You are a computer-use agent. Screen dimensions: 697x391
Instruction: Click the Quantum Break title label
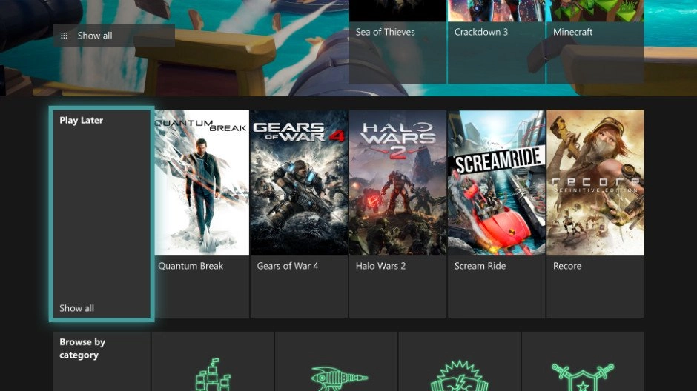[191, 266]
